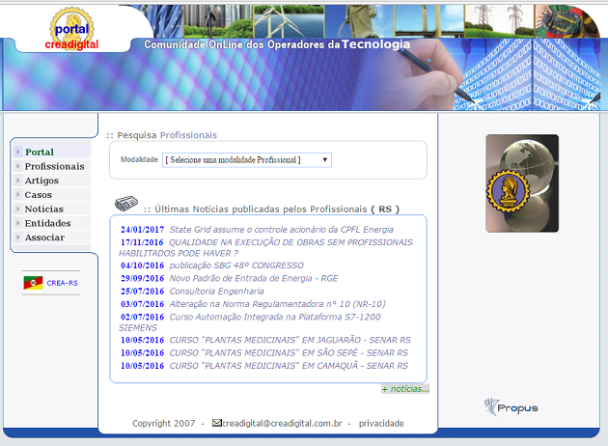Image resolution: width=608 pixels, height=446 pixels.
Task: Click the Comunidade OnLine dos Operadores banner title
Action: point(277,44)
